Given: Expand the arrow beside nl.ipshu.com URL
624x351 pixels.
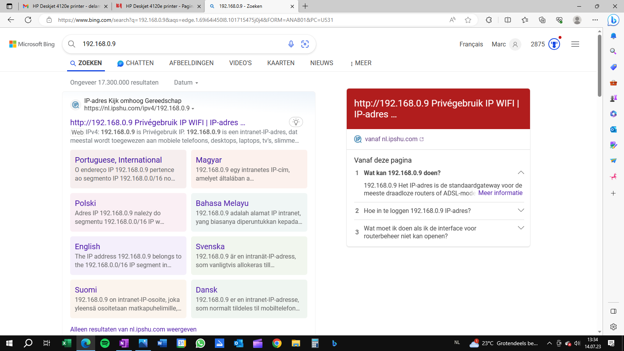Looking at the screenshot, I should point(193,109).
